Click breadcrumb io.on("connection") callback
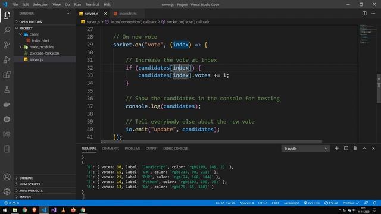Screen dimensions: 381x214 pyautogui.click(x=131, y=22)
